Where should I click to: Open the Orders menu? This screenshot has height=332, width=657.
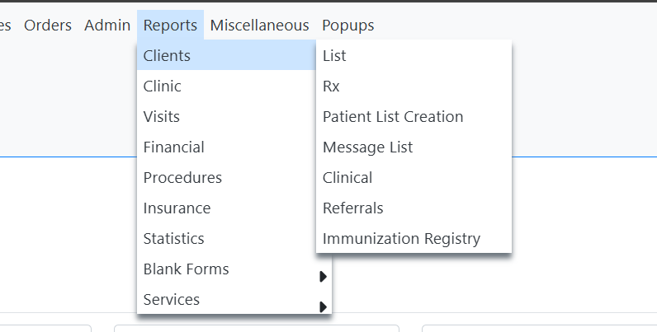[x=48, y=26]
